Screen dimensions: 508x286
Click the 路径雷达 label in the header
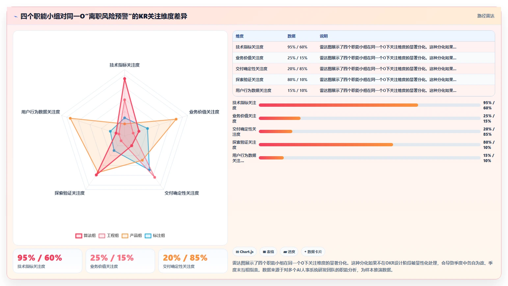click(486, 16)
